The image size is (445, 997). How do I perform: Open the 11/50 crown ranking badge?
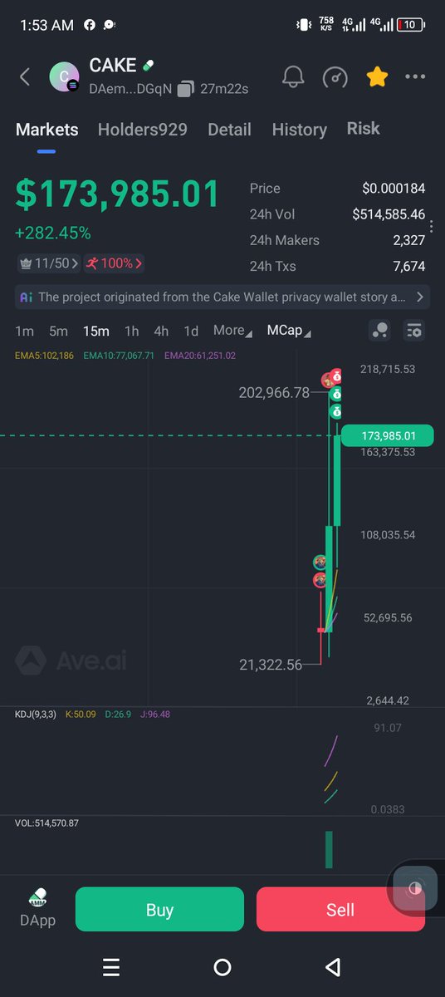[x=49, y=263]
